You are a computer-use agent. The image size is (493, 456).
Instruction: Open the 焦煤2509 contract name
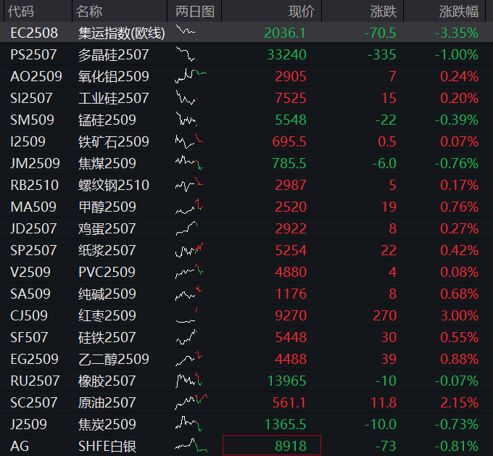(107, 163)
